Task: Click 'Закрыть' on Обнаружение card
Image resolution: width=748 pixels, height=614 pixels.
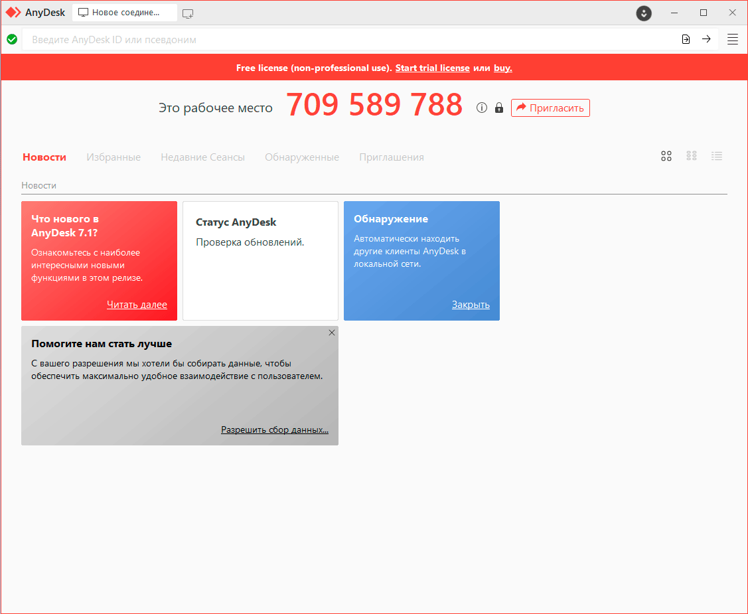Action: click(471, 305)
